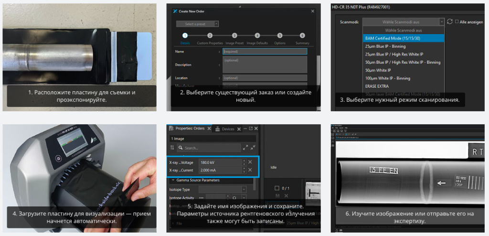Select the scanned image thumbnail
The width and height of the screenshot is (489, 236).
(313, 193)
